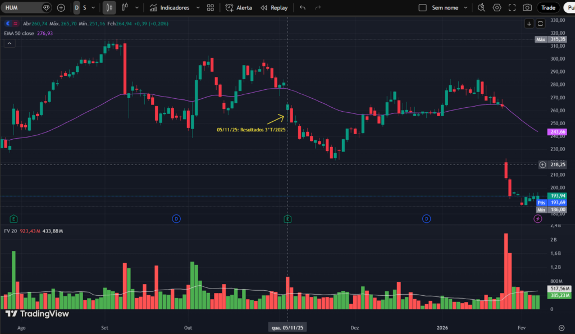Viewport: 575px width, 334px height.
Task: Enable magnet snap mode
Action: point(481,7)
